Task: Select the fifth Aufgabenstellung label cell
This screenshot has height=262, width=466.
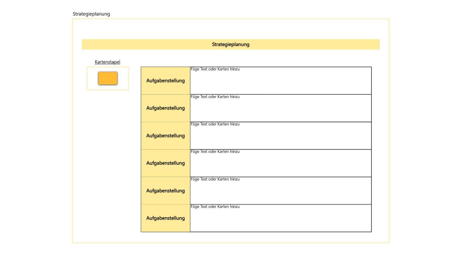Action: pos(165,191)
